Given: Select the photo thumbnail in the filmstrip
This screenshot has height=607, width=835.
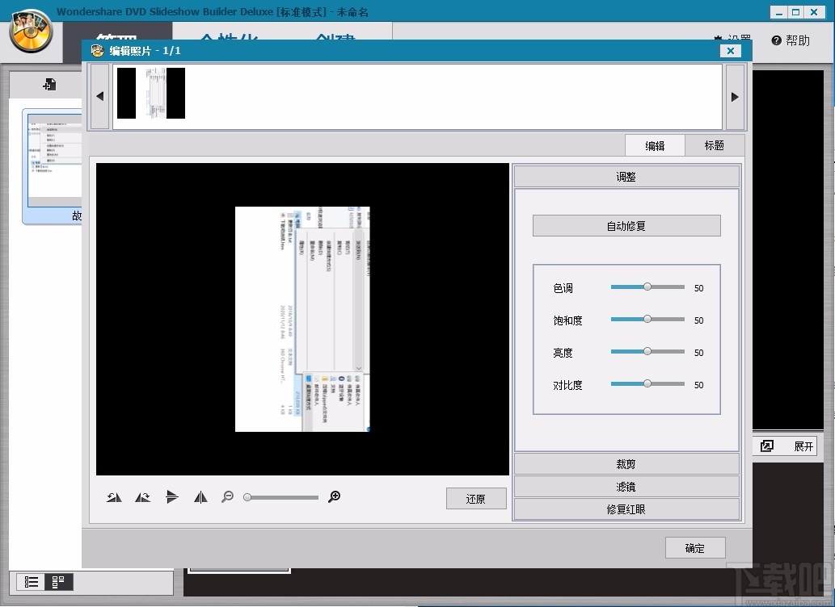Looking at the screenshot, I should tap(150, 93).
